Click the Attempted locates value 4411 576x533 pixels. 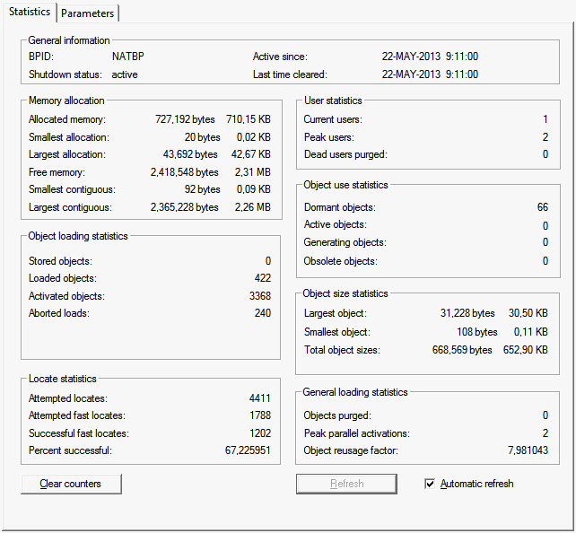pos(259,398)
